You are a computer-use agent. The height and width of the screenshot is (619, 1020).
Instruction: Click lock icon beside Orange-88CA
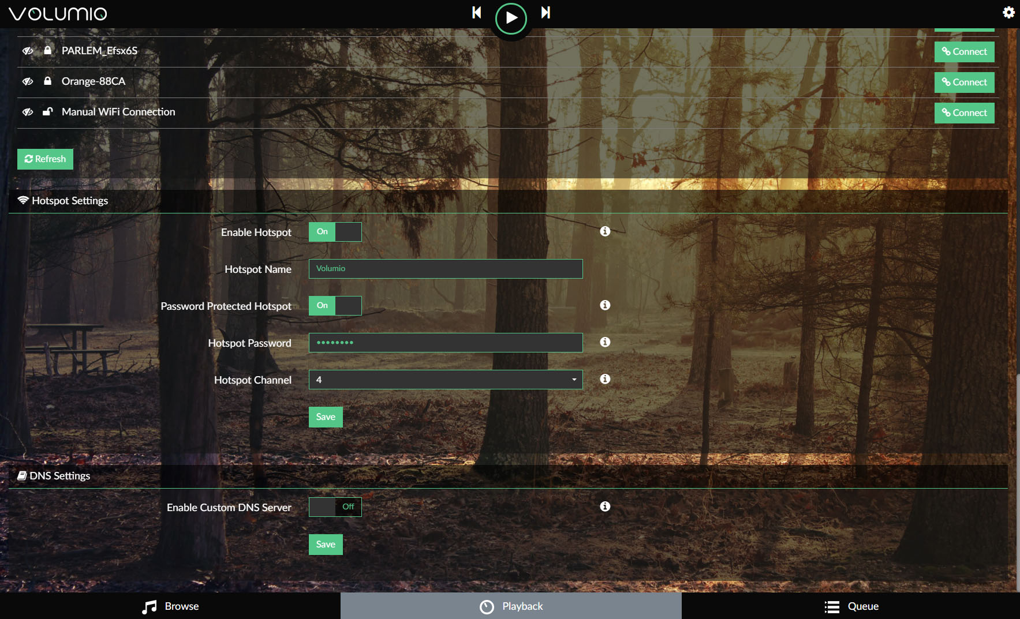pos(48,81)
